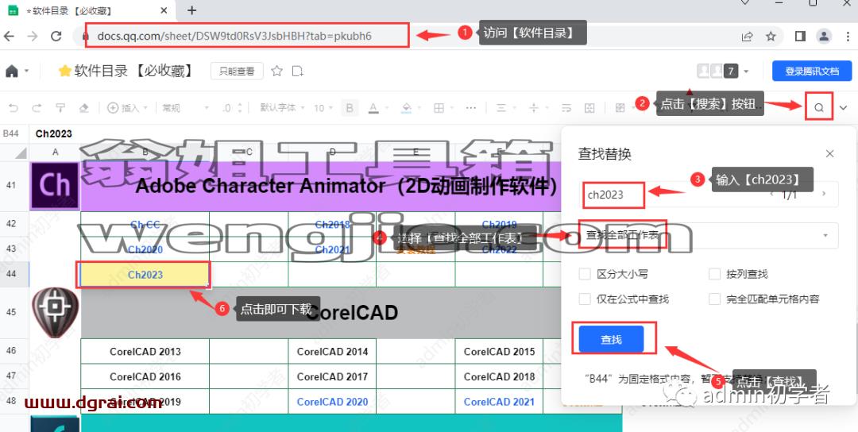Open the fill color bucket swatch
This screenshot has width=858, height=432.
tap(406, 108)
